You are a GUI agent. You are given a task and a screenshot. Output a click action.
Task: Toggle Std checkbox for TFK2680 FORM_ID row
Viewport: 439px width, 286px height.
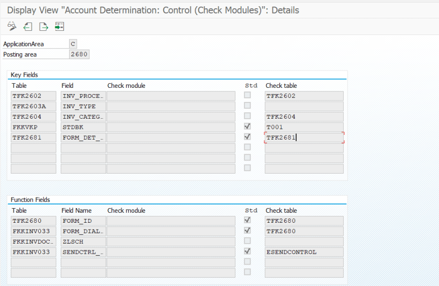pyautogui.click(x=247, y=220)
